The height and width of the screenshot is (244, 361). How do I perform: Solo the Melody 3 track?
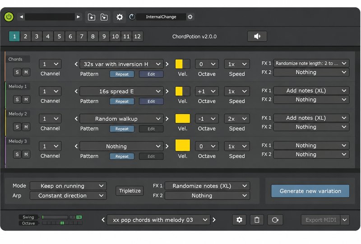(17, 154)
